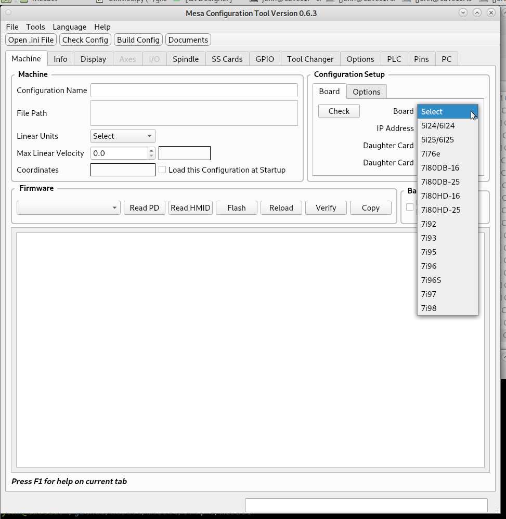Image resolution: width=506 pixels, height=519 pixels.
Task: Switch to the Info tab
Action: 60,59
